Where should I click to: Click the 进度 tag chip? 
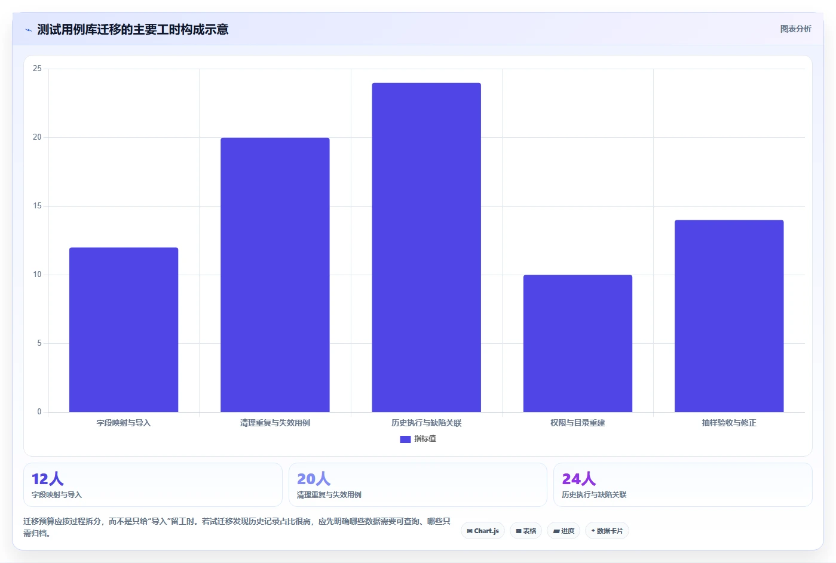(564, 531)
